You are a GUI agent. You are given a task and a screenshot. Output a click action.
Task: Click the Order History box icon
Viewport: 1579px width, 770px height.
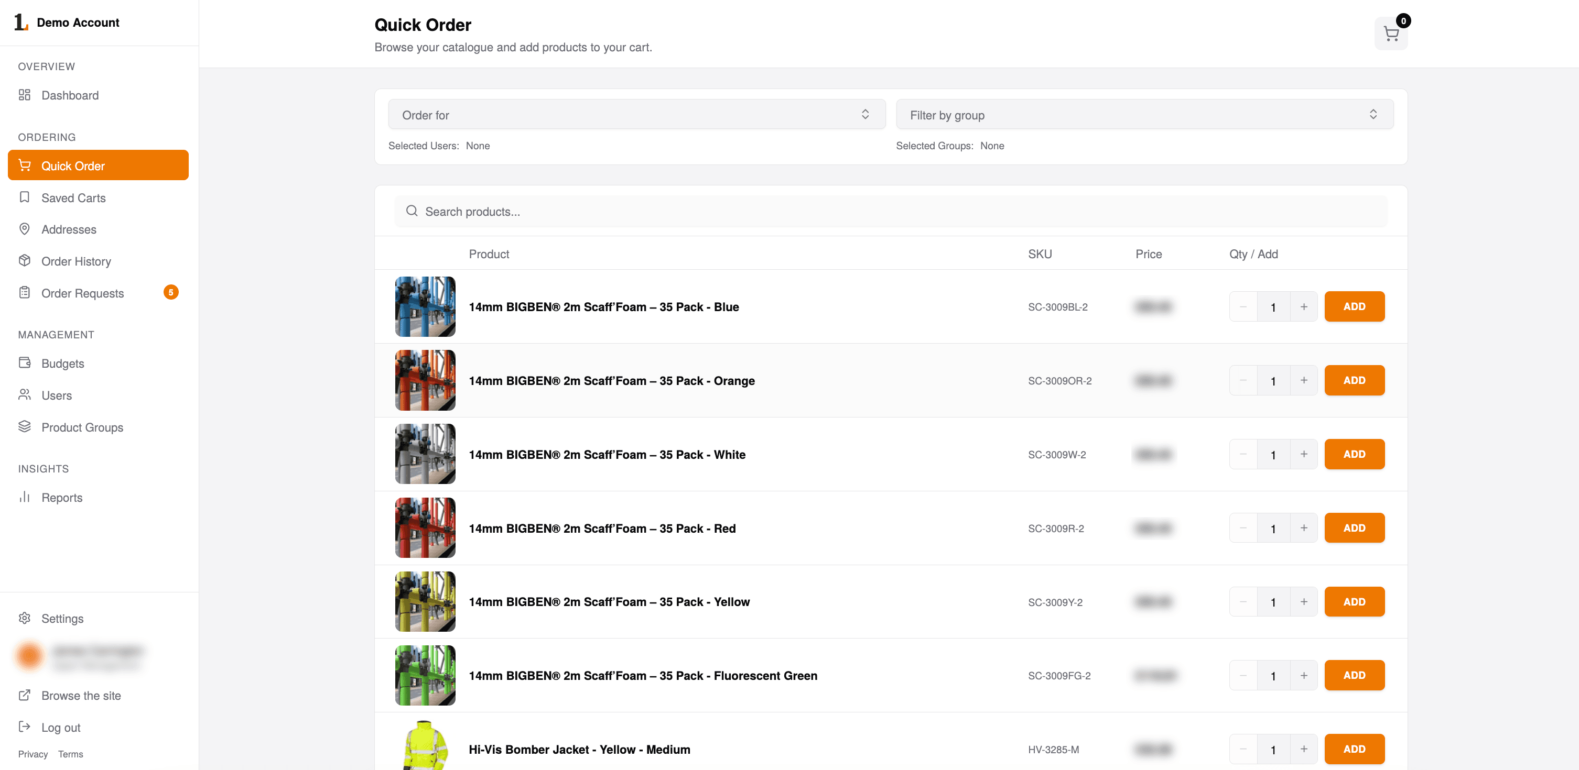click(25, 260)
